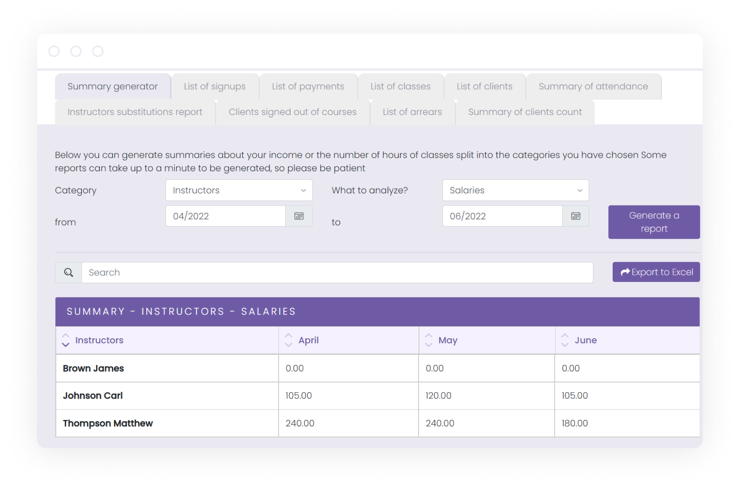The height and width of the screenshot is (488, 739).
Task: Click the Export to Excel button
Action: coord(656,272)
